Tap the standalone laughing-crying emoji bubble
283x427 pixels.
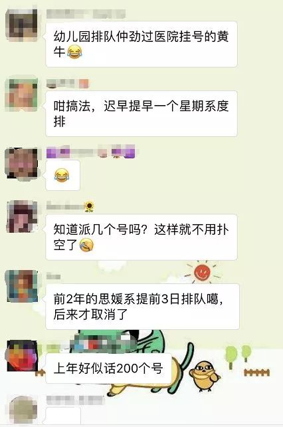(63, 175)
